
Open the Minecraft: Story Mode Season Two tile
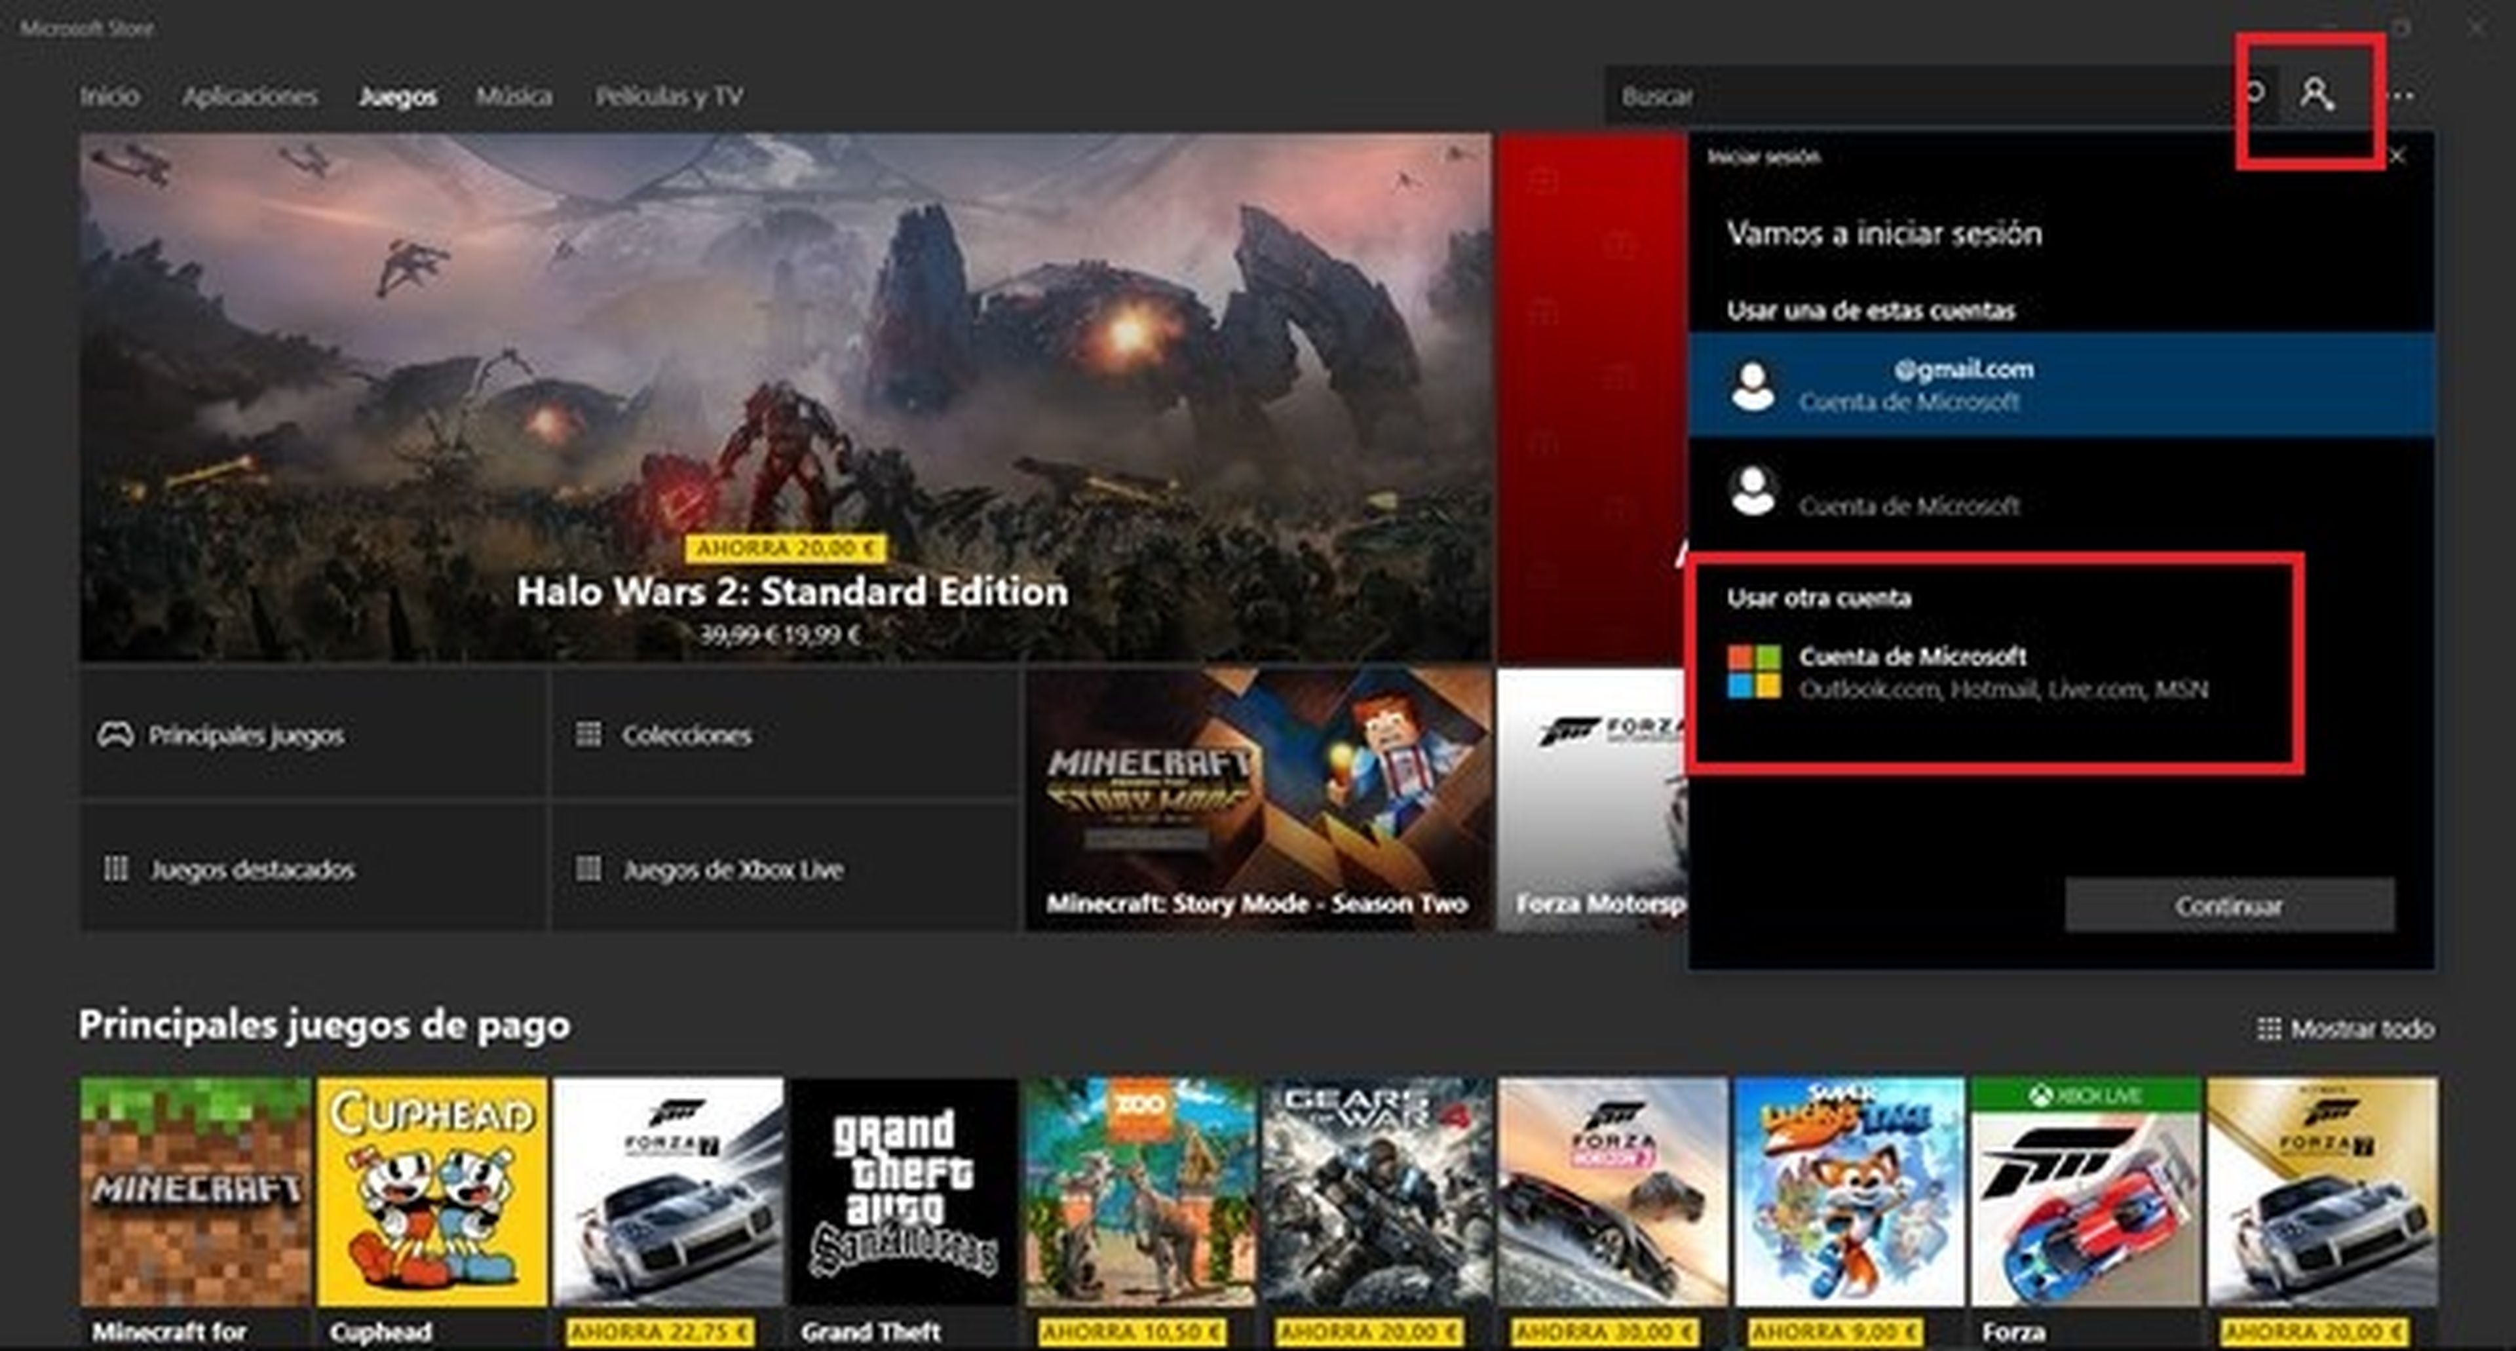(1258, 799)
